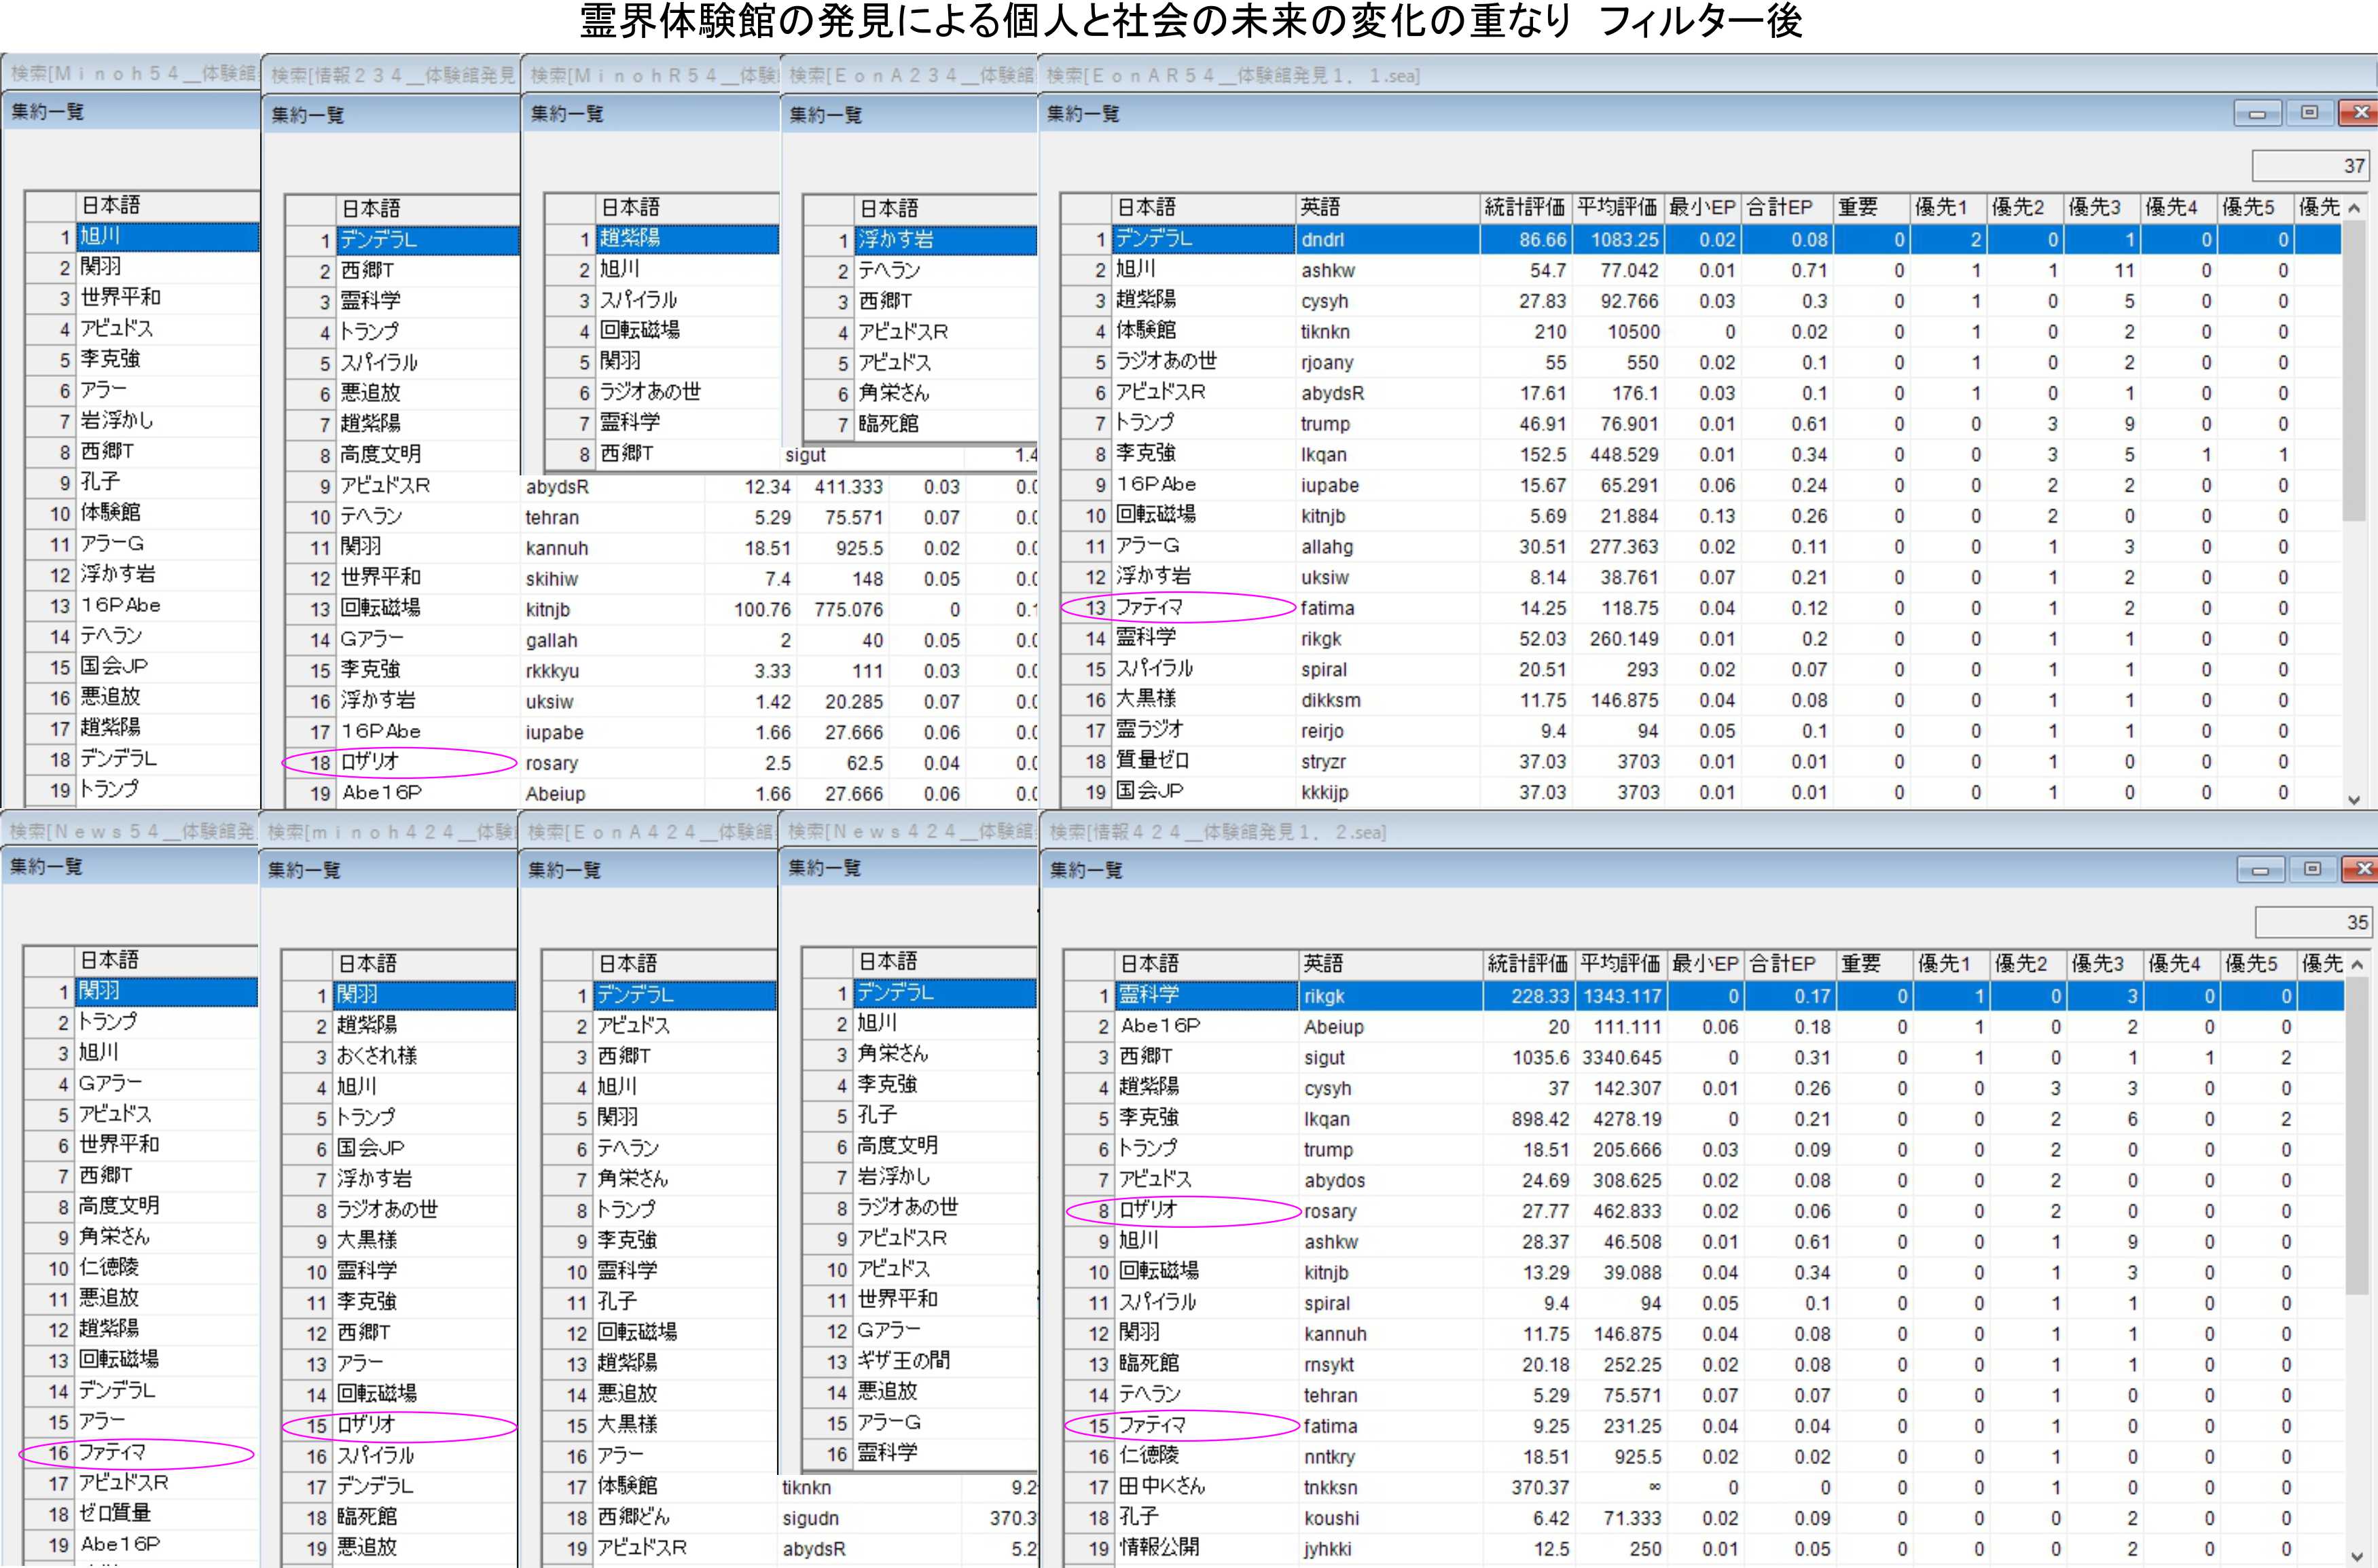Screen dimensions: 2378x1568
Task: Select the ロザリオ row in the 情報424 window
Action: [1703, 1212]
